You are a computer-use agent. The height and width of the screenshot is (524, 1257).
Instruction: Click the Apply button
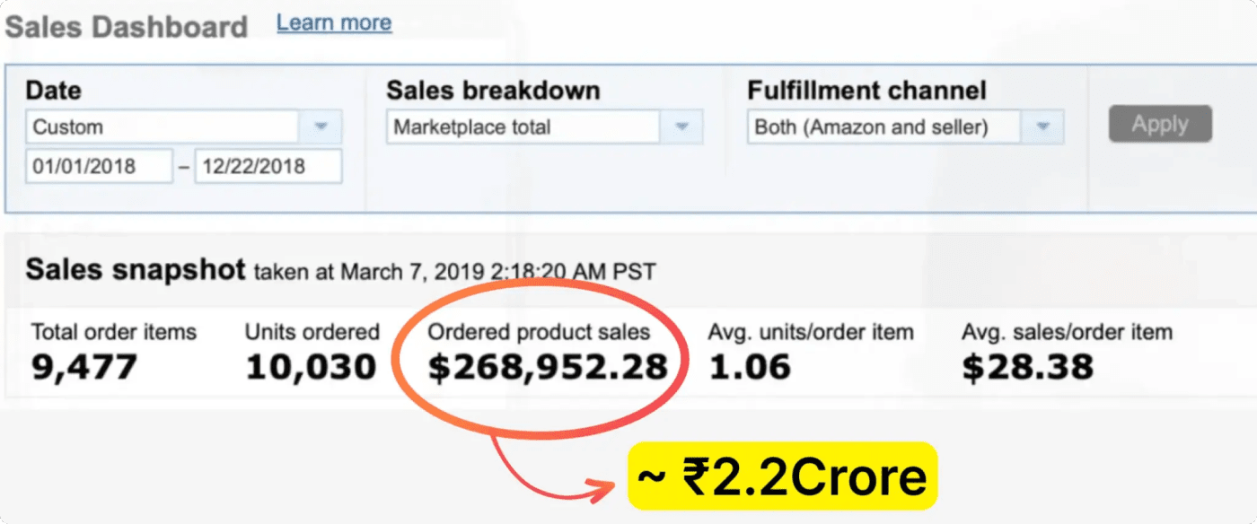tap(1160, 124)
